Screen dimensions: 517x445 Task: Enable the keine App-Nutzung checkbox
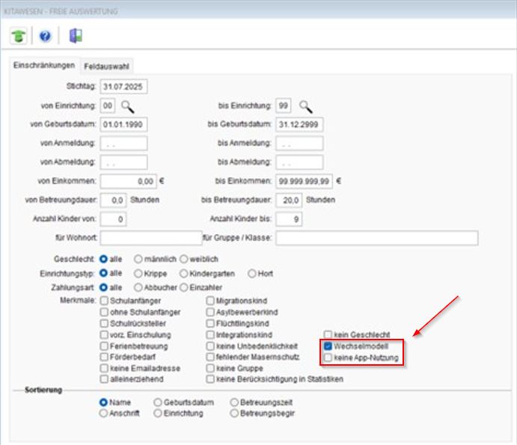[x=328, y=358]
